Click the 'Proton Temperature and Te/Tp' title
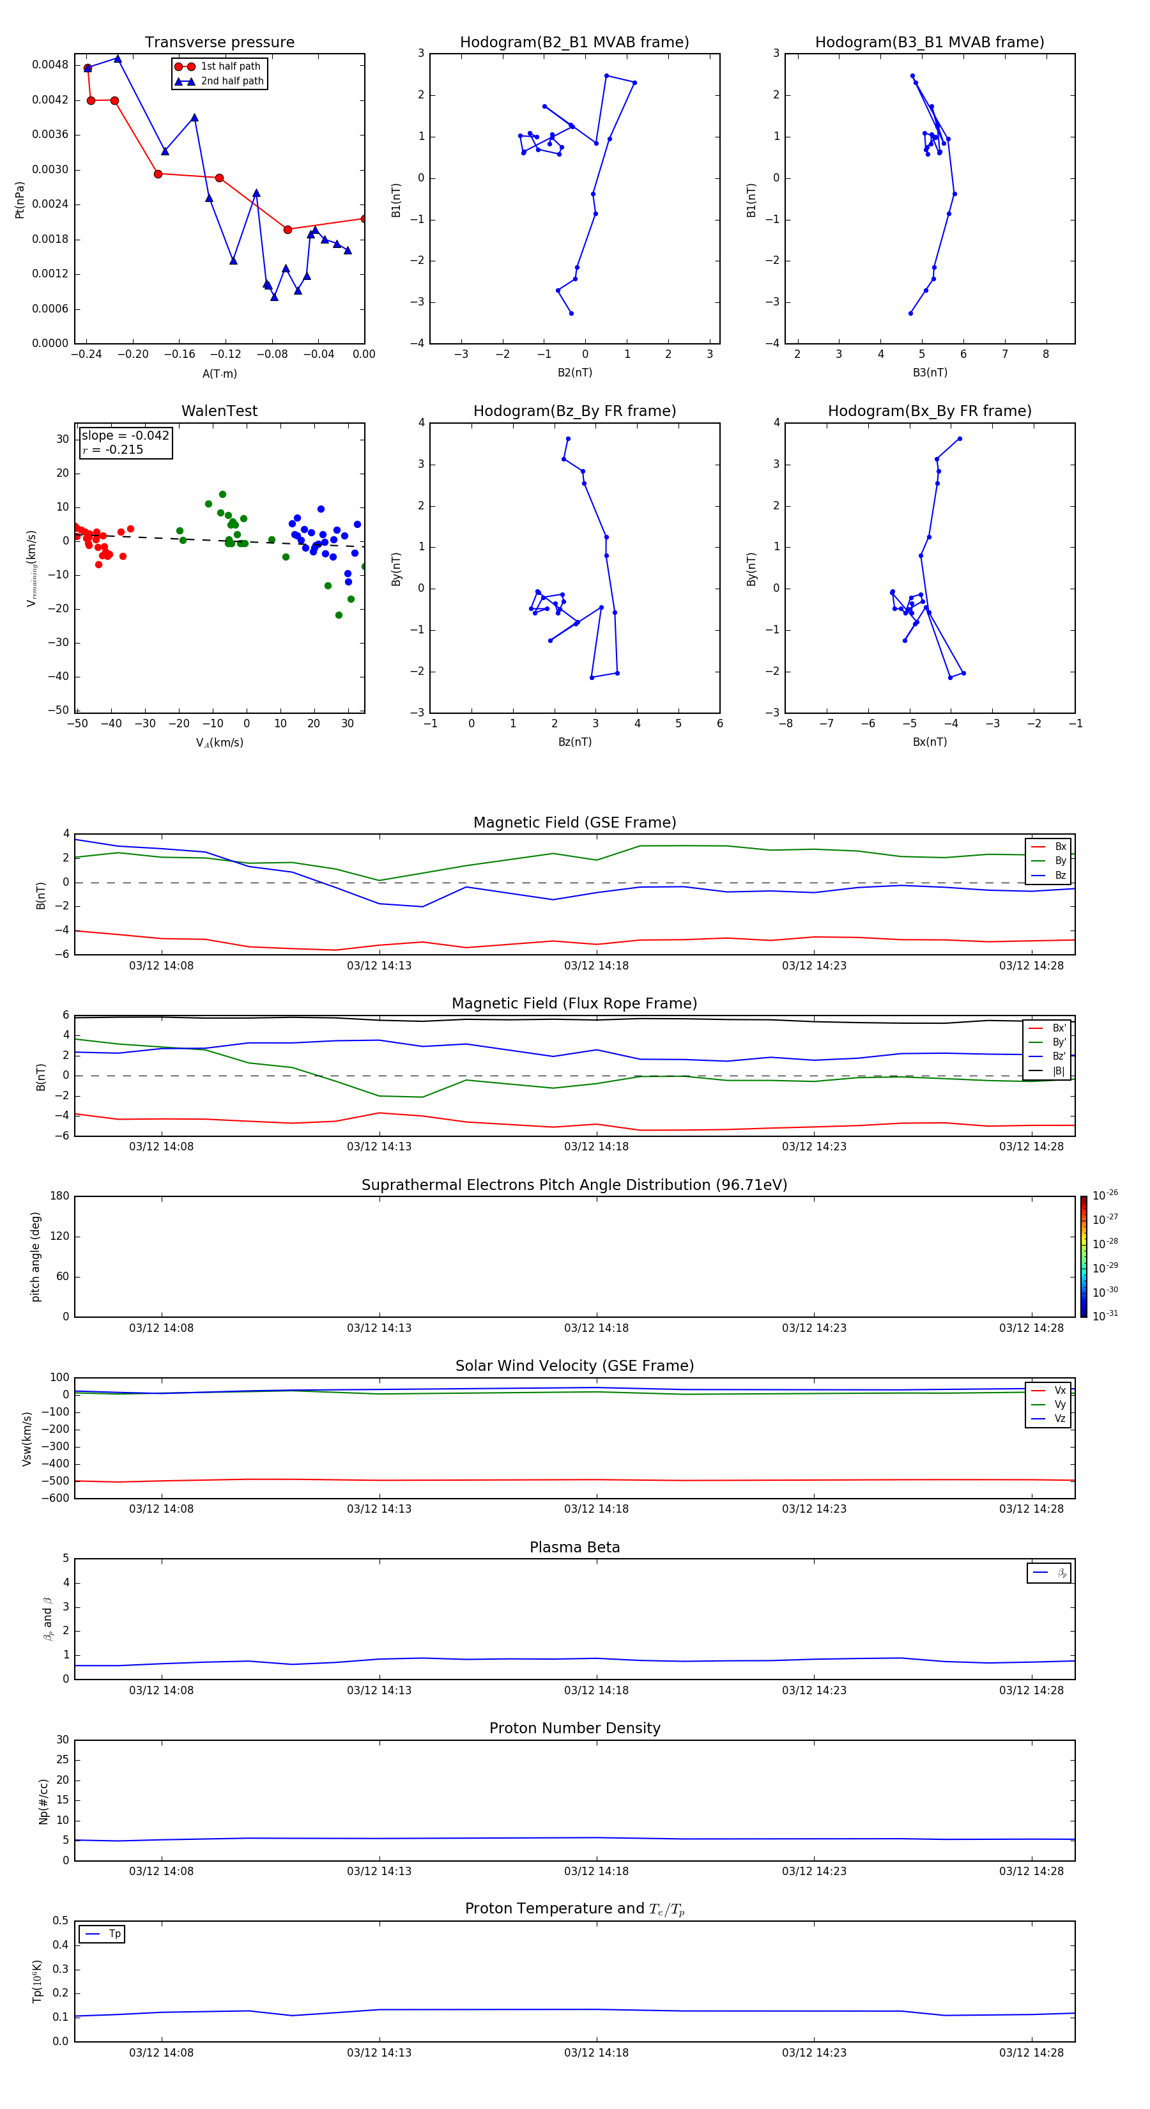This screenshot has width=1150, height=2109. point(574,1909)
